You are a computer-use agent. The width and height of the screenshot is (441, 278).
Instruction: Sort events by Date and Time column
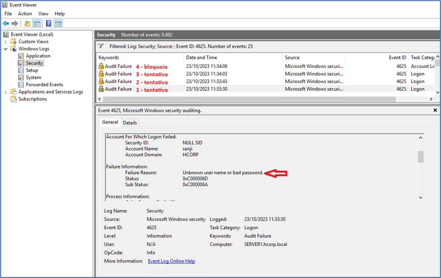click(233, 57)
